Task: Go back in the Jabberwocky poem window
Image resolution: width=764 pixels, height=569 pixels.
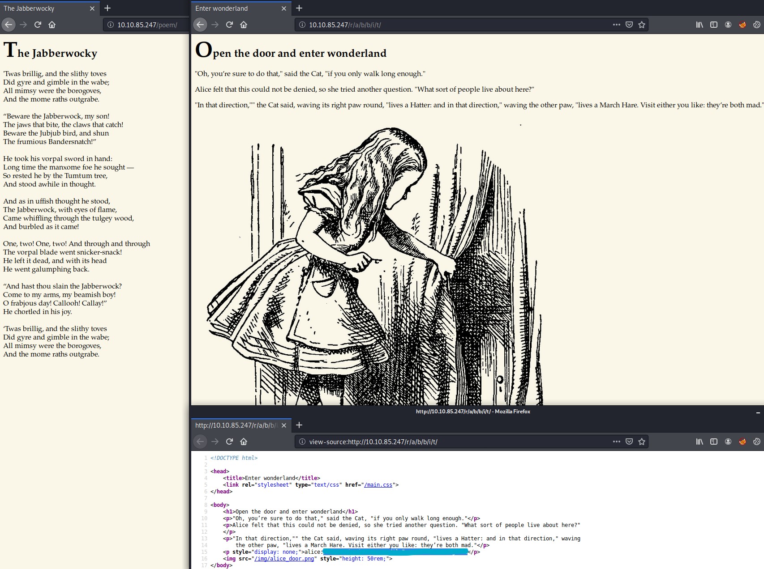Action: pyautogui.click(x=8, y=25)
